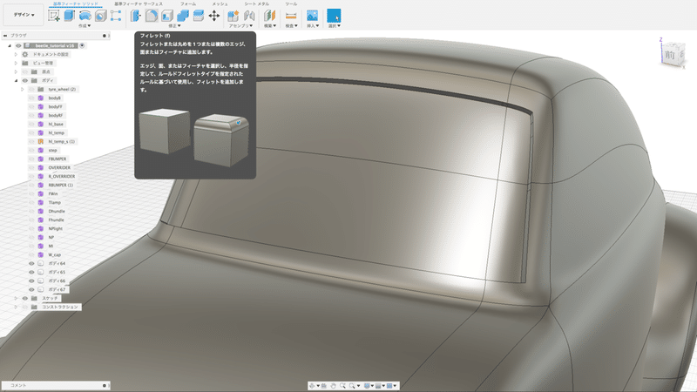Hide the スケッチ folder with eye icon
Image resolution: width=697 pixels, height=392 pixels.
[24, 298]
